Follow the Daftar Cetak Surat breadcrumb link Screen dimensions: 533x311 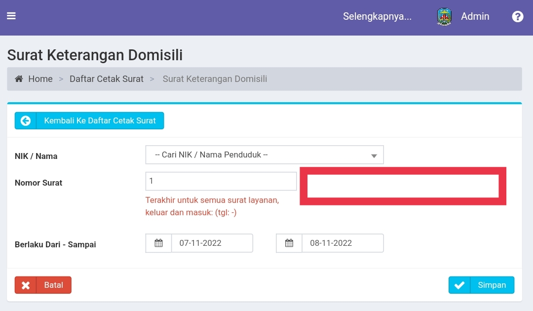pyautogui.click(x=107, y=78)
